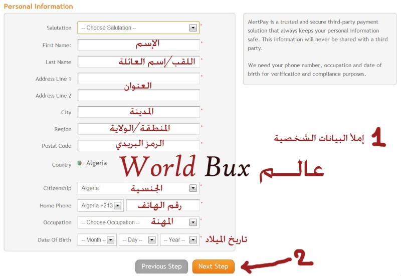Click the Salutation label
Screen dimensions: 401x276
[59, 28]
